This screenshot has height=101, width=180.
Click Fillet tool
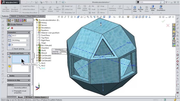point(79,7)
